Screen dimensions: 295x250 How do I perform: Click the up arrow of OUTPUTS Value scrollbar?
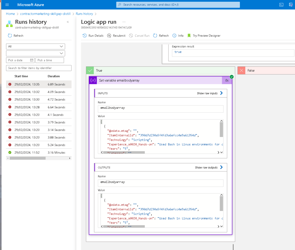click(221, 195)
